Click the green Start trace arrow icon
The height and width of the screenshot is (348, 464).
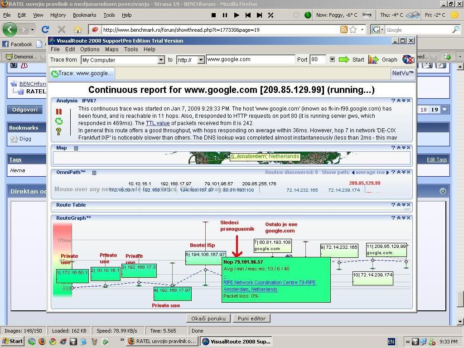pos(344,60)
